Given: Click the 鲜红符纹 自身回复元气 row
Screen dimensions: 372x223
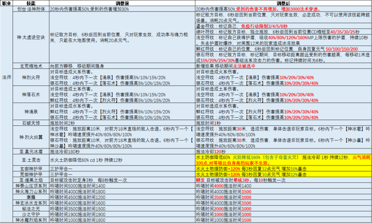Looking at the screenshot, I should pyautogui.click(x=283, y=49).
